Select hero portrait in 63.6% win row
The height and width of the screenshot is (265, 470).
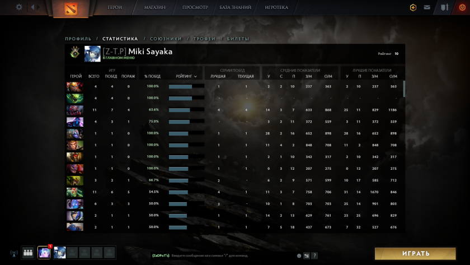[x=75, y=110]
